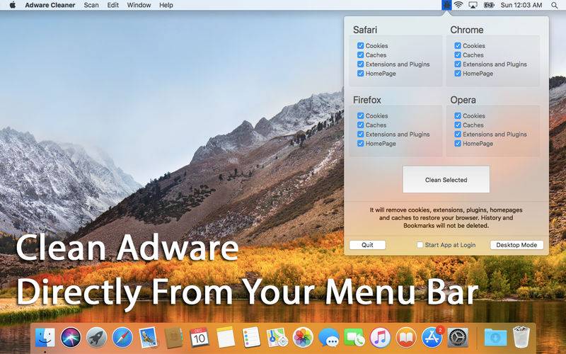Uncheck Safari Caches checkbox
Screen dimensions: 566x354
(360, 55)
